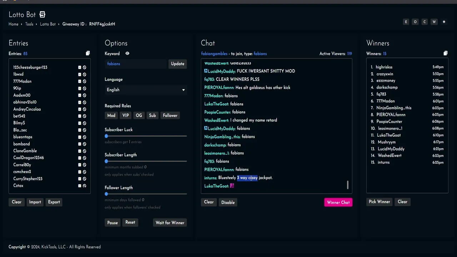
Task: Ban entry bet542 with the block icon
Action: click(x=85, y=116)
